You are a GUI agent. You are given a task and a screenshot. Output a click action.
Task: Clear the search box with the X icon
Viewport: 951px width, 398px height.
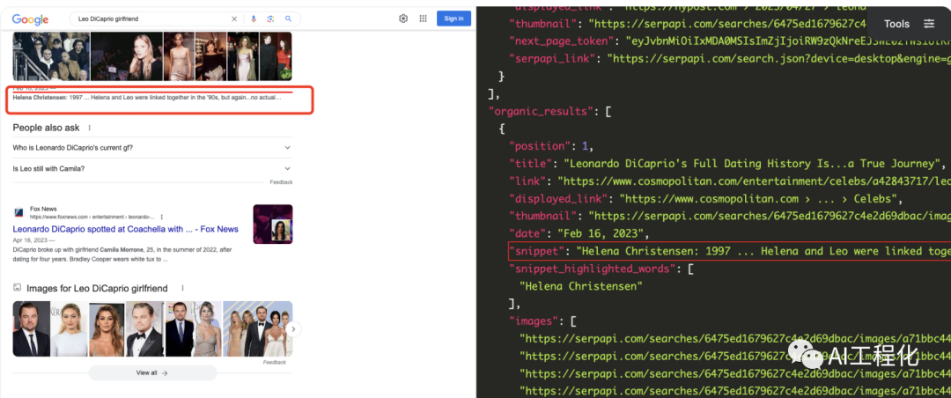click(x=234, y=18)
